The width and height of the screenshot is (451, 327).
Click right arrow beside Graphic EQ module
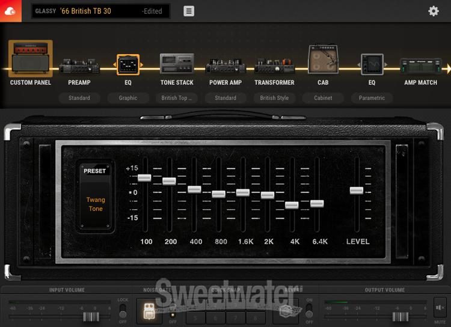pyautogui.click(x=141, y=65)
